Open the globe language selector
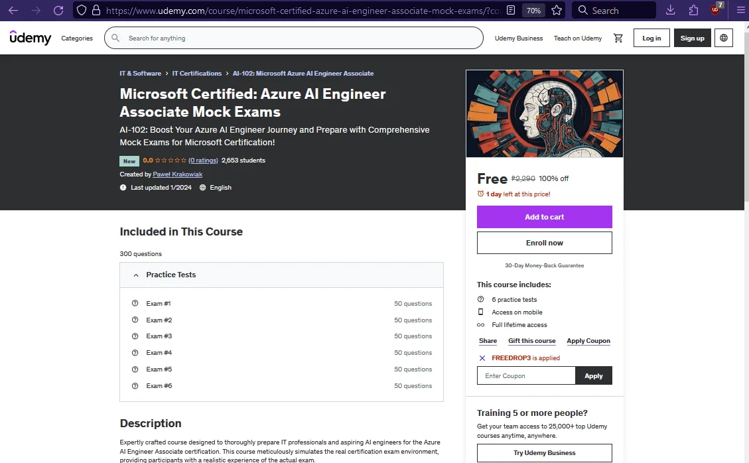Screen dimensions: 749x463 [724, 38]
